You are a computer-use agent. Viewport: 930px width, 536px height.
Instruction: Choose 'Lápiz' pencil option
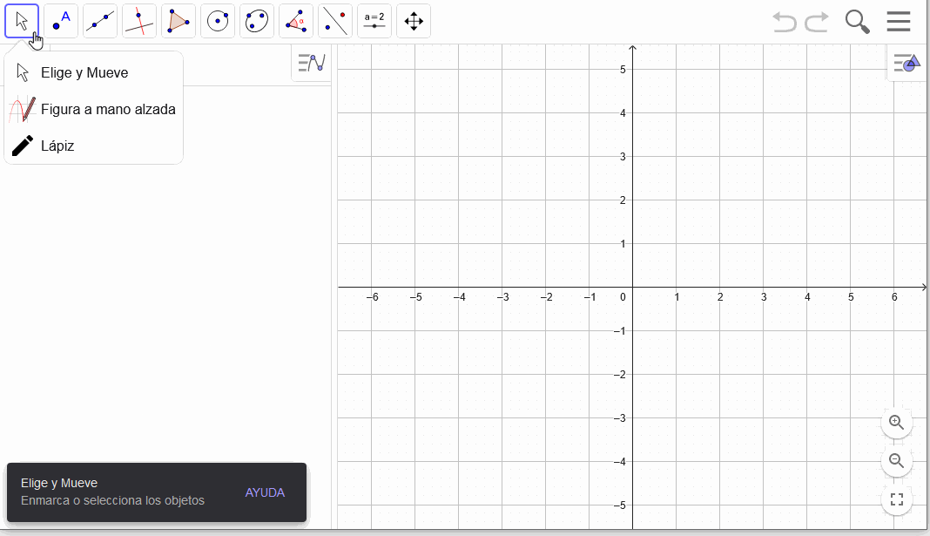(x=94, y=146)
